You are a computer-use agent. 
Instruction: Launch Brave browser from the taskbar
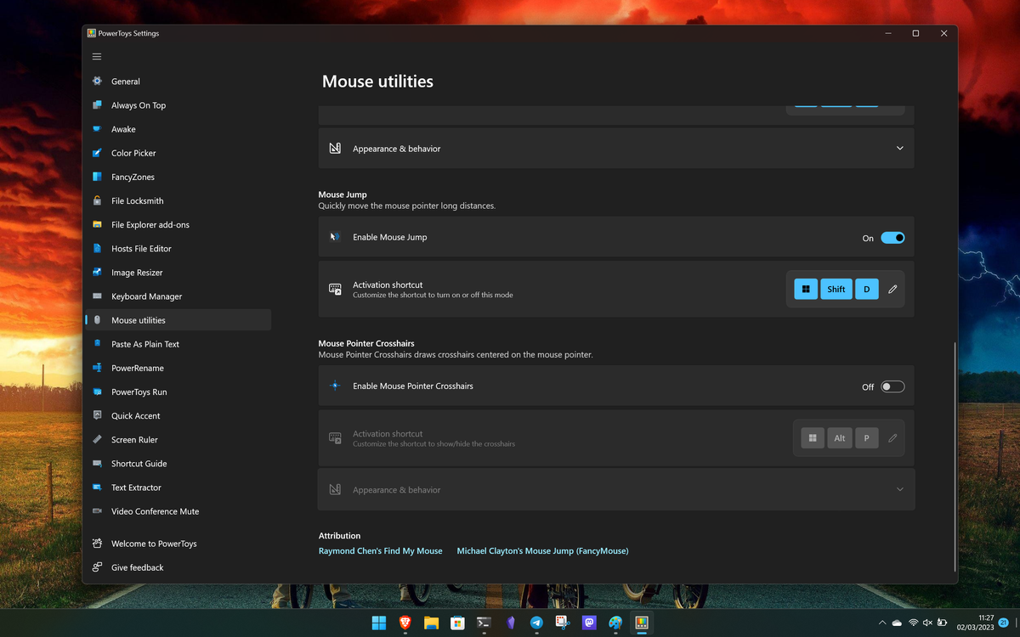coord(405,623)
